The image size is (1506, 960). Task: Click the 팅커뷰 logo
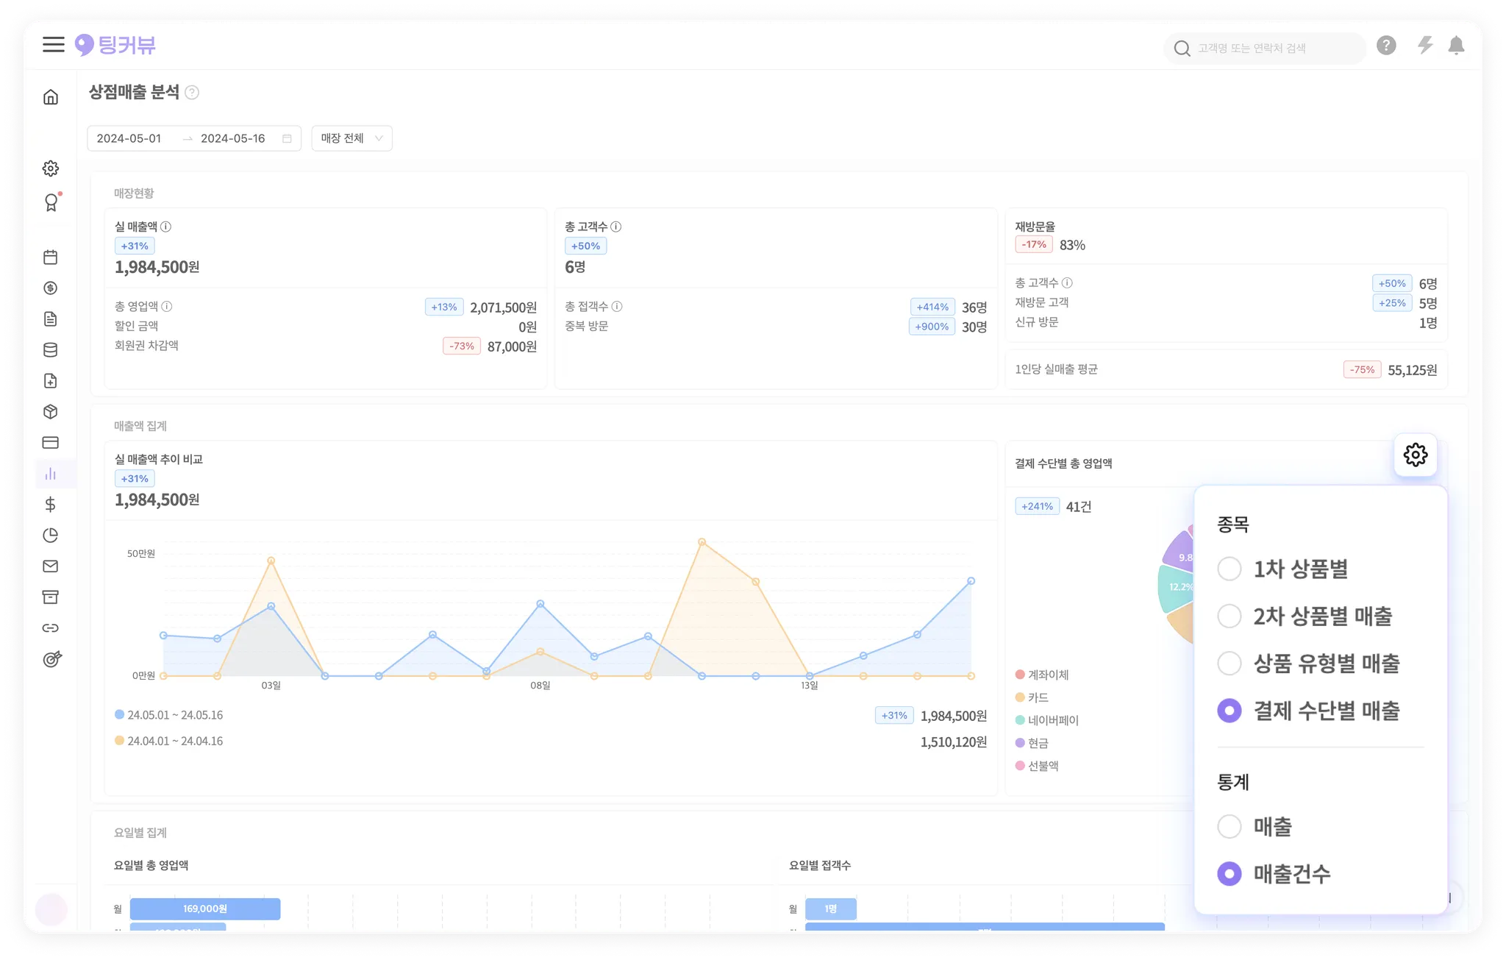pyautogui.click(x=115, y=46)
